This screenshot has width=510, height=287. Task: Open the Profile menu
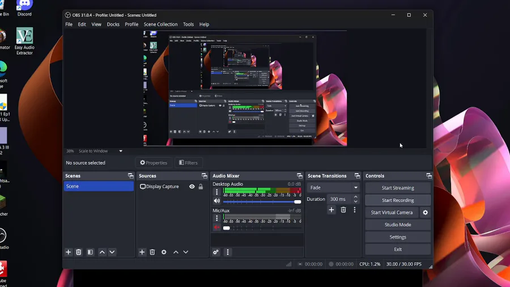pos(131,24)
